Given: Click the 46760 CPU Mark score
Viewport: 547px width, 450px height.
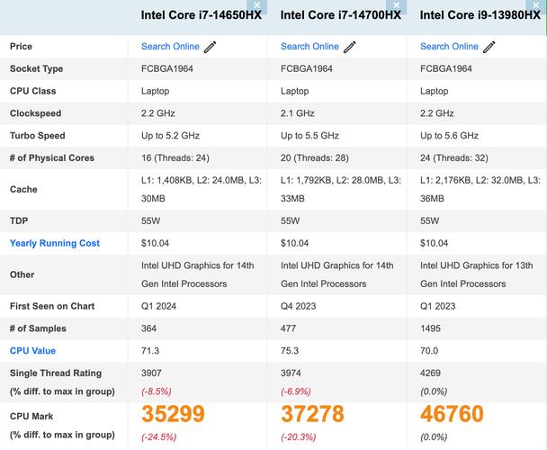Looking at the screenshot, I should 452,414.
